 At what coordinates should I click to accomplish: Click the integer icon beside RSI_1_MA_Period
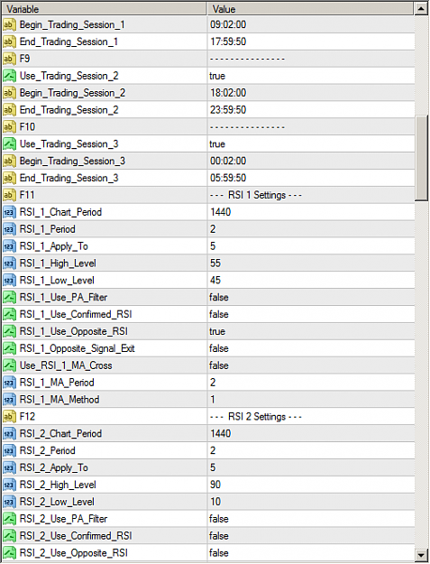coord(9,383)
